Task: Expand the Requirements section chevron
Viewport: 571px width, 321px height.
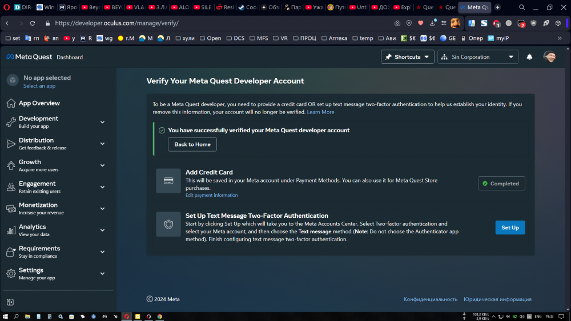Action: coord(102,251)
